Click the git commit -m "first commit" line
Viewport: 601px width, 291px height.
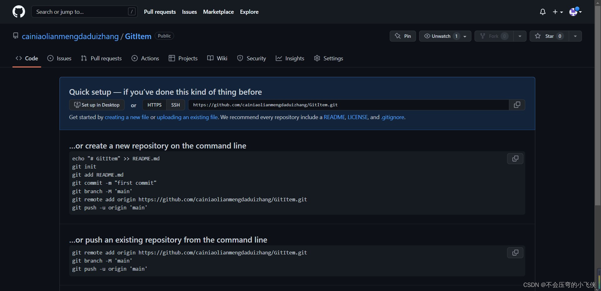point(114,183)
